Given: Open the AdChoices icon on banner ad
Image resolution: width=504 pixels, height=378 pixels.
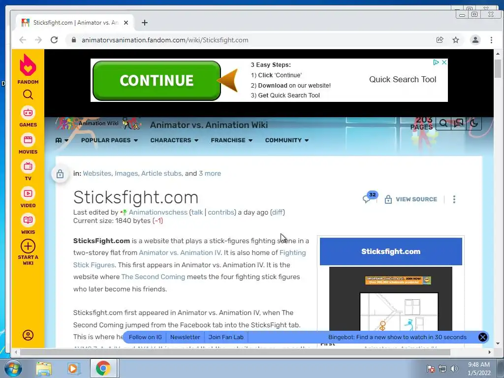Looking at the screenshot, I should [x=436, y=63].
